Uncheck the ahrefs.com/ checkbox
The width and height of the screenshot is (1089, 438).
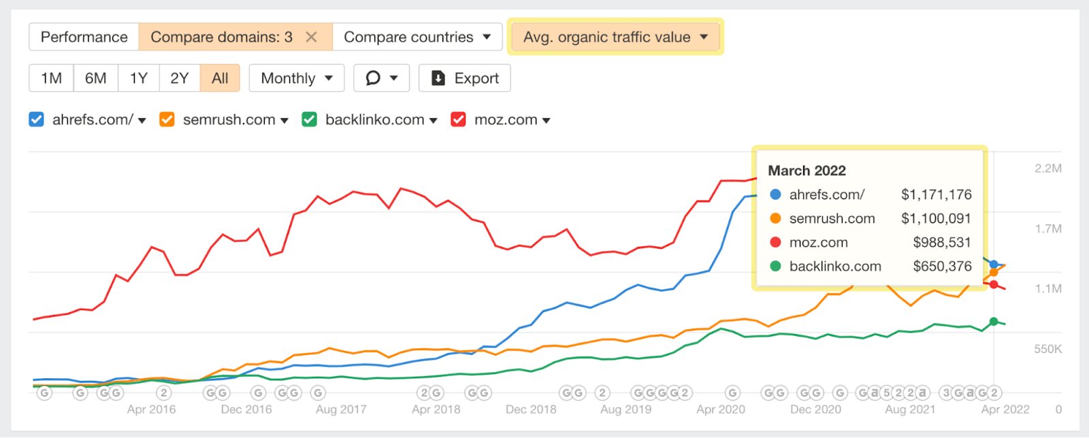click(x=35, y=119)
